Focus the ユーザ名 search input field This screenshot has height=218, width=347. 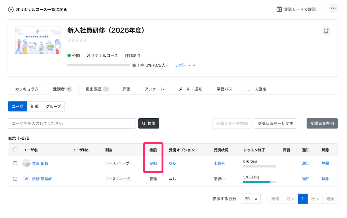coord(72,123)
